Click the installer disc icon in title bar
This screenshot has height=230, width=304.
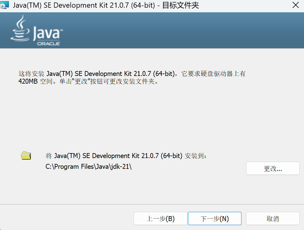pyautogui.click(x=5, y=5)
